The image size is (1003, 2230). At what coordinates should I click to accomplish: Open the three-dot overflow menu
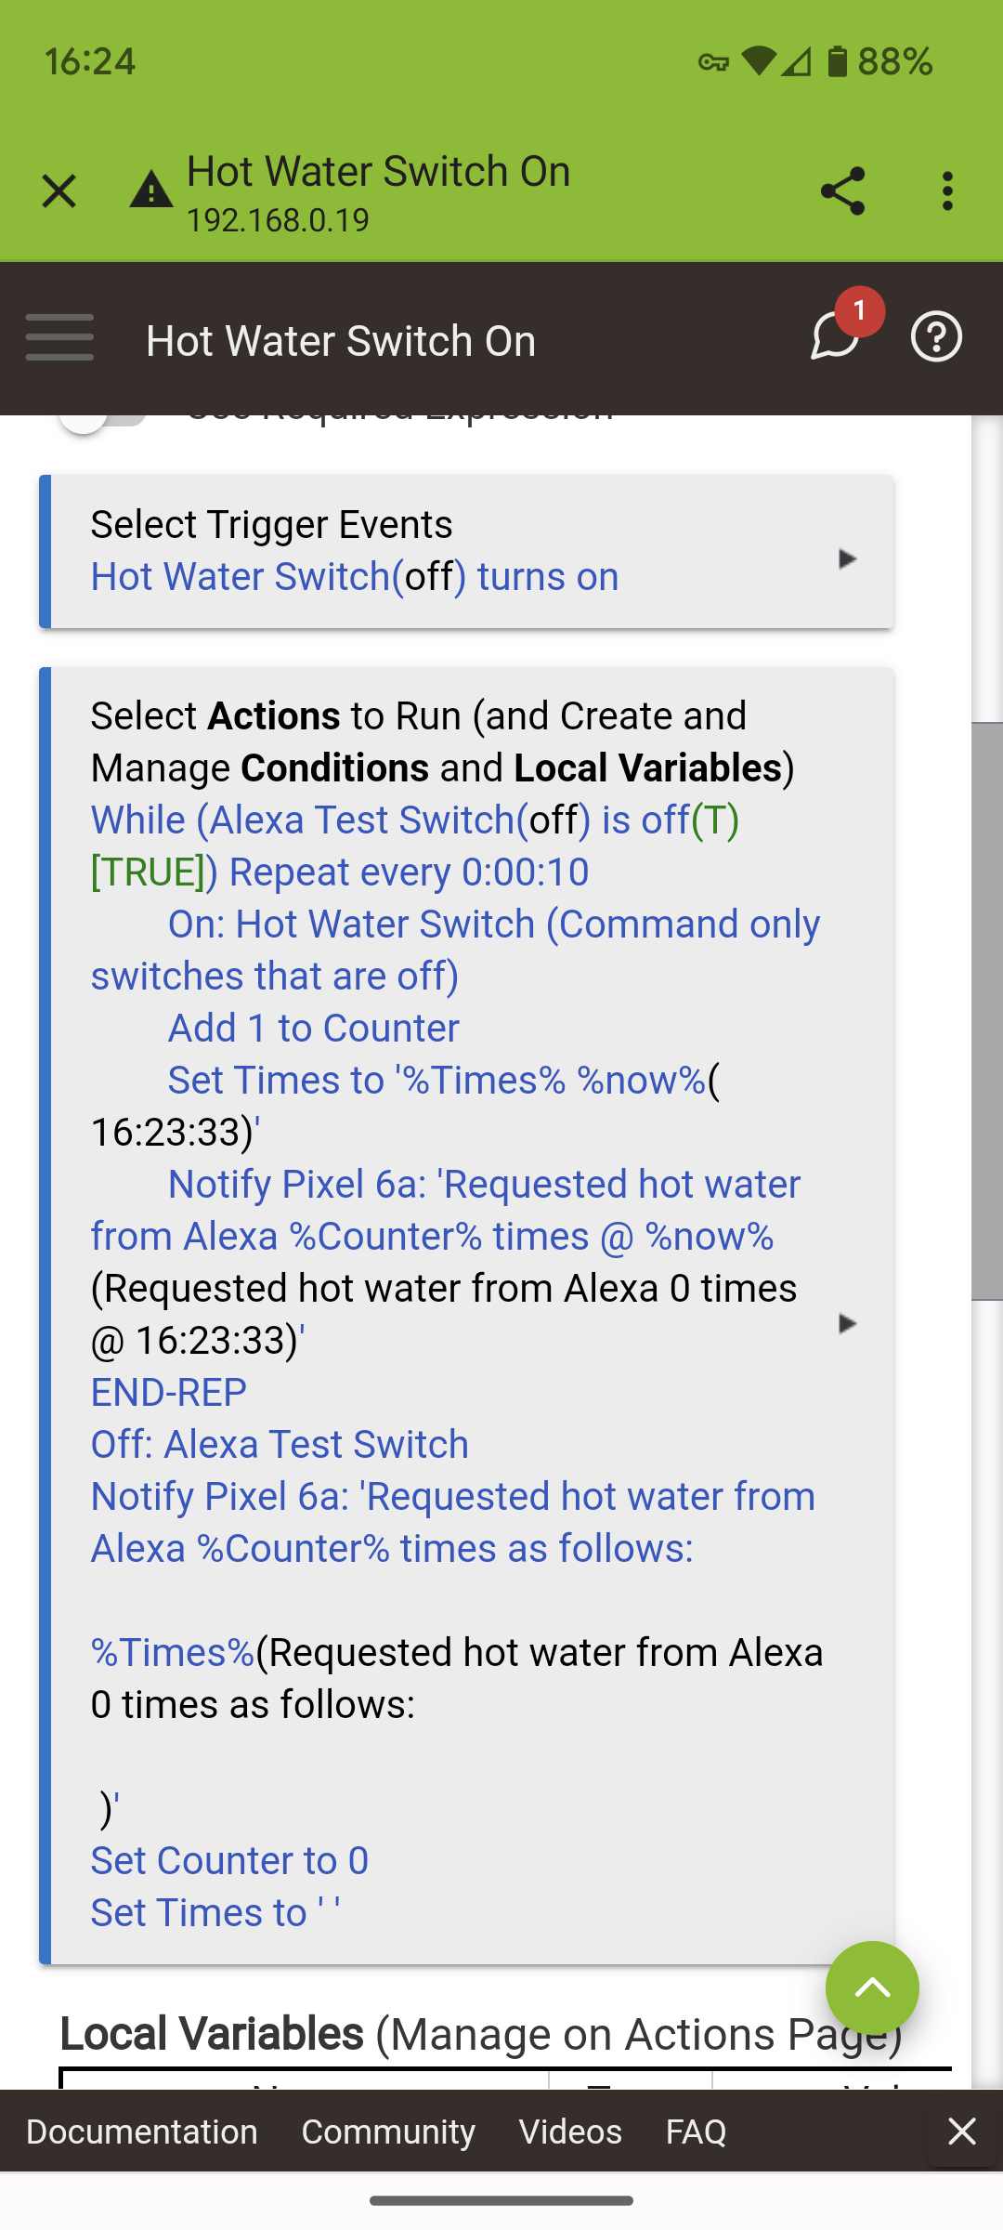pos(947,191)
